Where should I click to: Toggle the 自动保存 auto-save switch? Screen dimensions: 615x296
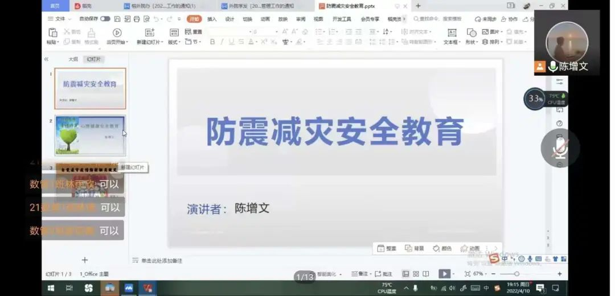(x=105, y=19)
